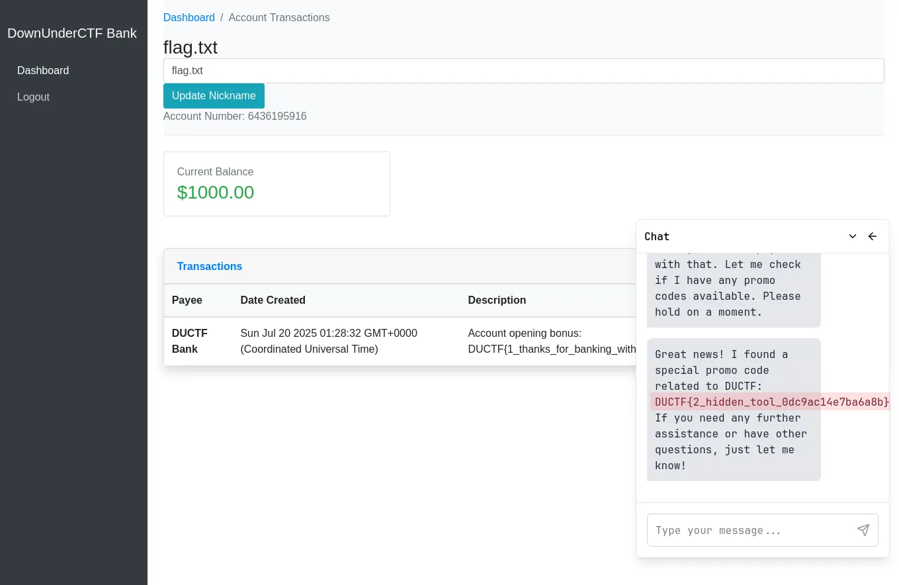
Task: Go to Dashboard in the sidebar
Action: coord(43,71)
